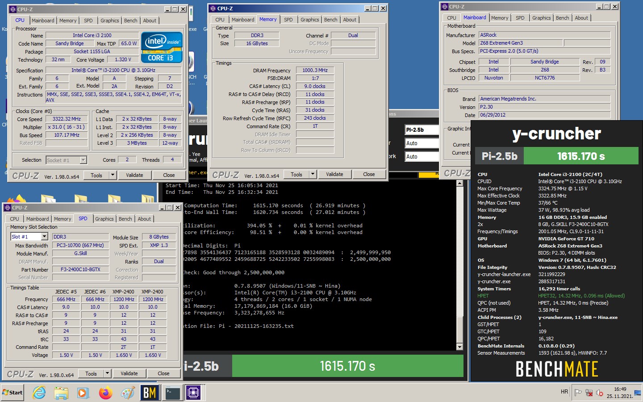Click console scrollbar down arrow

click(x=459, y=347)
